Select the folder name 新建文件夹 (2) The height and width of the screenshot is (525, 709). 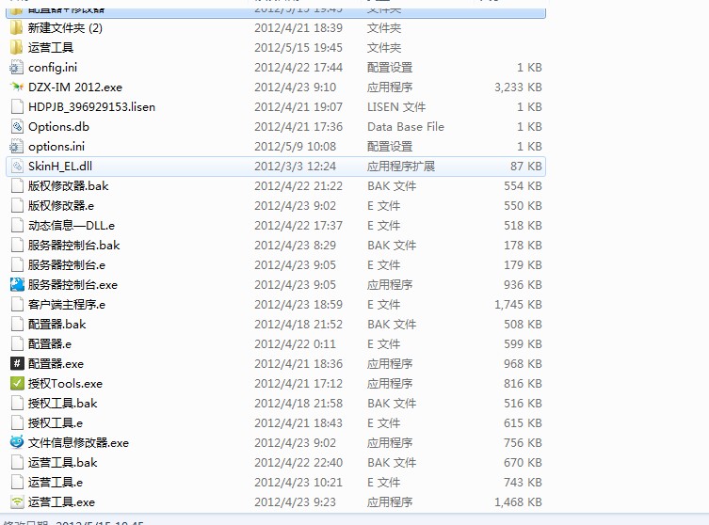[65, 28]
